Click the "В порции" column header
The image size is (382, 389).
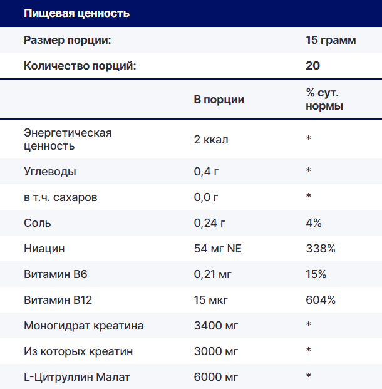219,100
